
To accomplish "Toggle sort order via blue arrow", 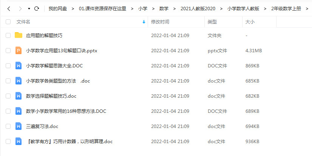I will [144, 22].
